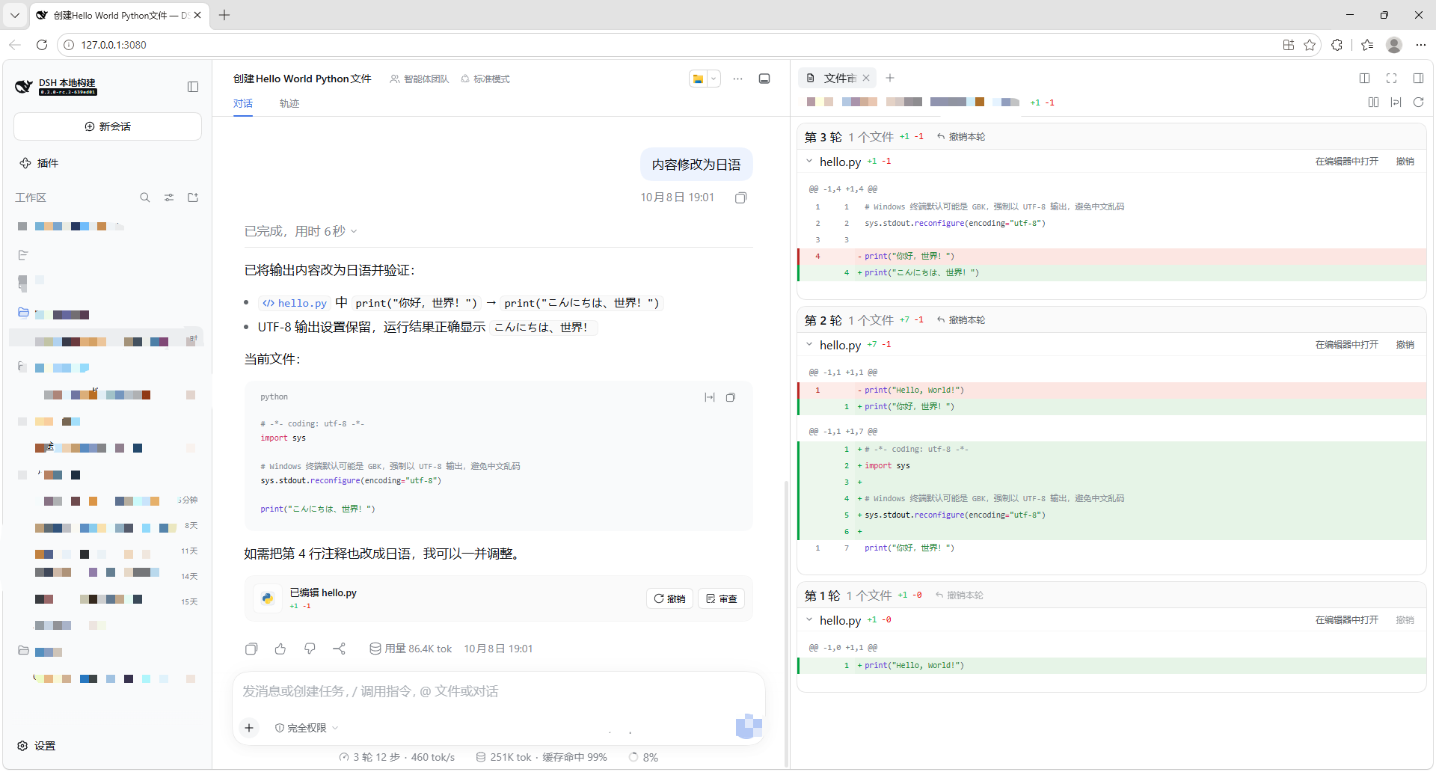Image resolution: width=1436 pixels, height=772 pixels.
Task: Expand the 已完成，用时 6 秒 details
Action: [301, 231]
